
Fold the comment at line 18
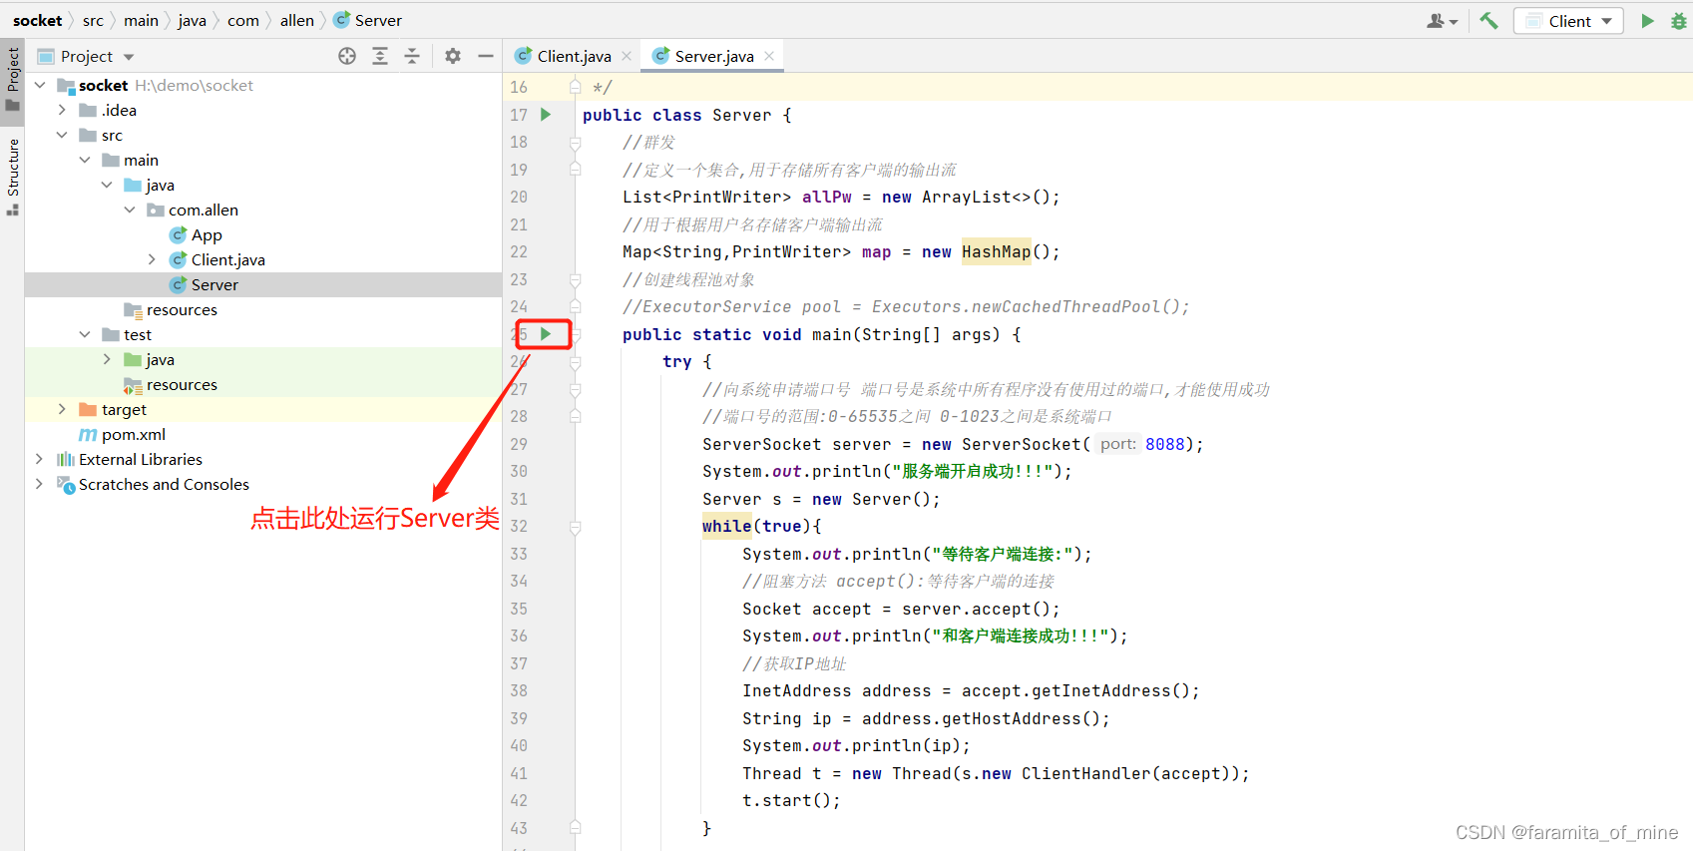pyautogui.click(x=576, y=143)
